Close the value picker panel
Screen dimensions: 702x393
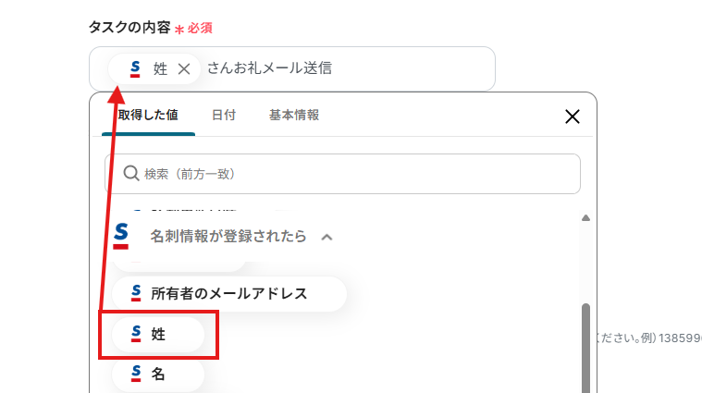coord(572,116)
